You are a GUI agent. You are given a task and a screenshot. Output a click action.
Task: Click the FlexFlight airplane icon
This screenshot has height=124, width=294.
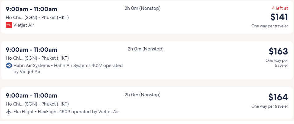click(9, 112)
